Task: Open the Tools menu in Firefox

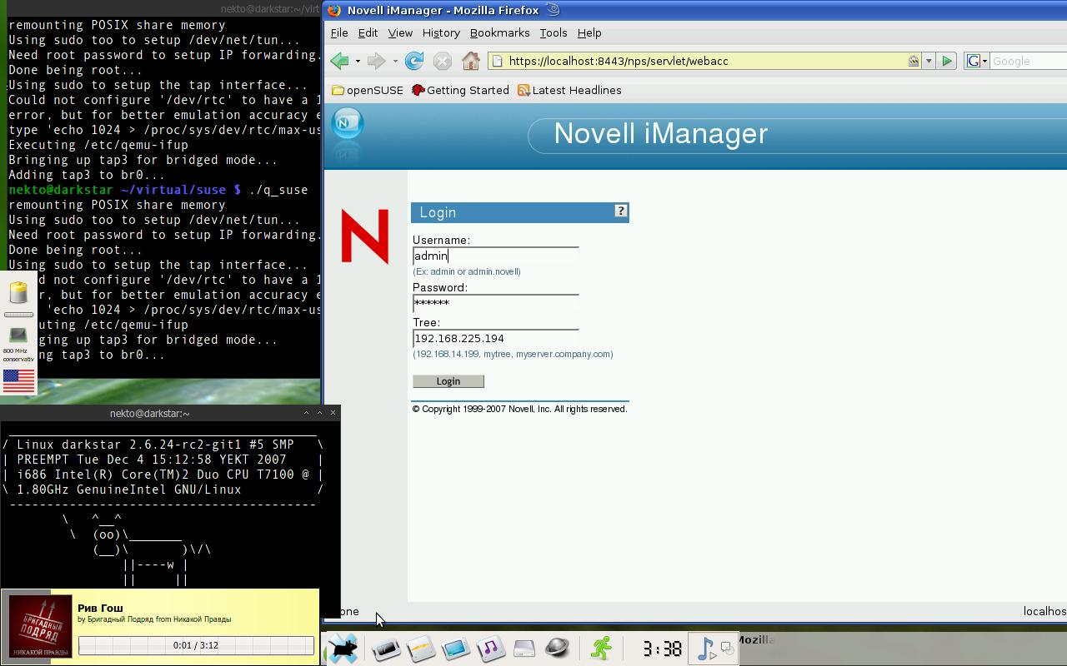Action: tap(554, 32)
